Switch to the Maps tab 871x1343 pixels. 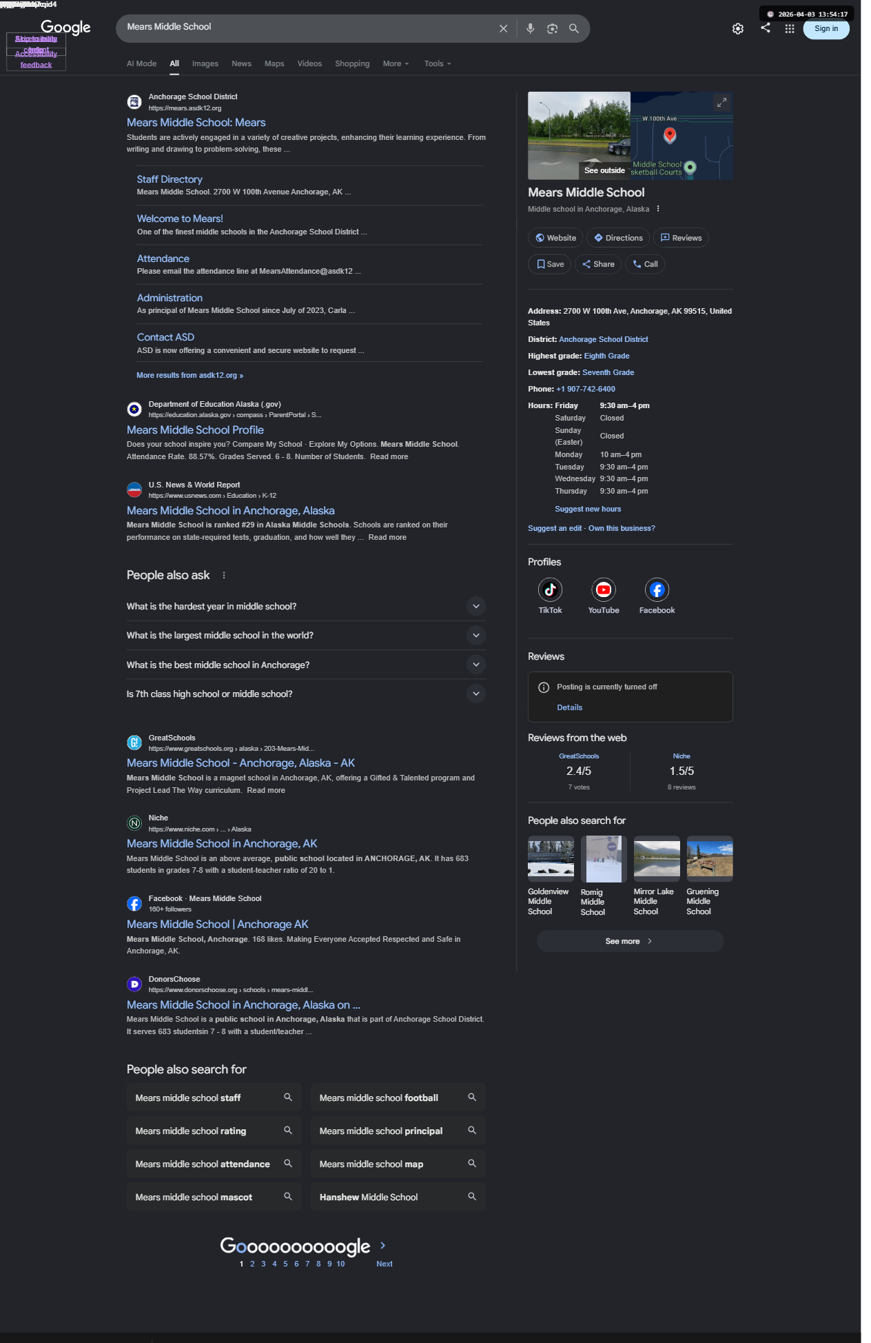click(274, 63)
